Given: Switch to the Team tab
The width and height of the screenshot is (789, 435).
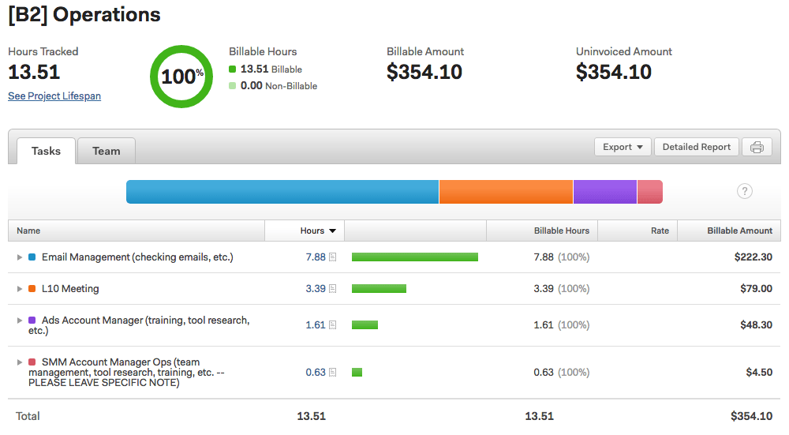Looking at the screenshot, I should pos(107,151).
